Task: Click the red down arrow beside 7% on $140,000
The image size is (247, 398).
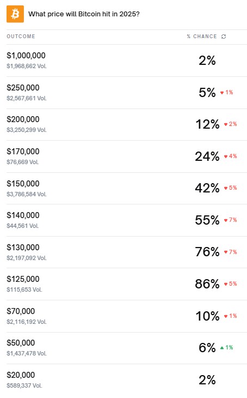Action: (226, 220)
